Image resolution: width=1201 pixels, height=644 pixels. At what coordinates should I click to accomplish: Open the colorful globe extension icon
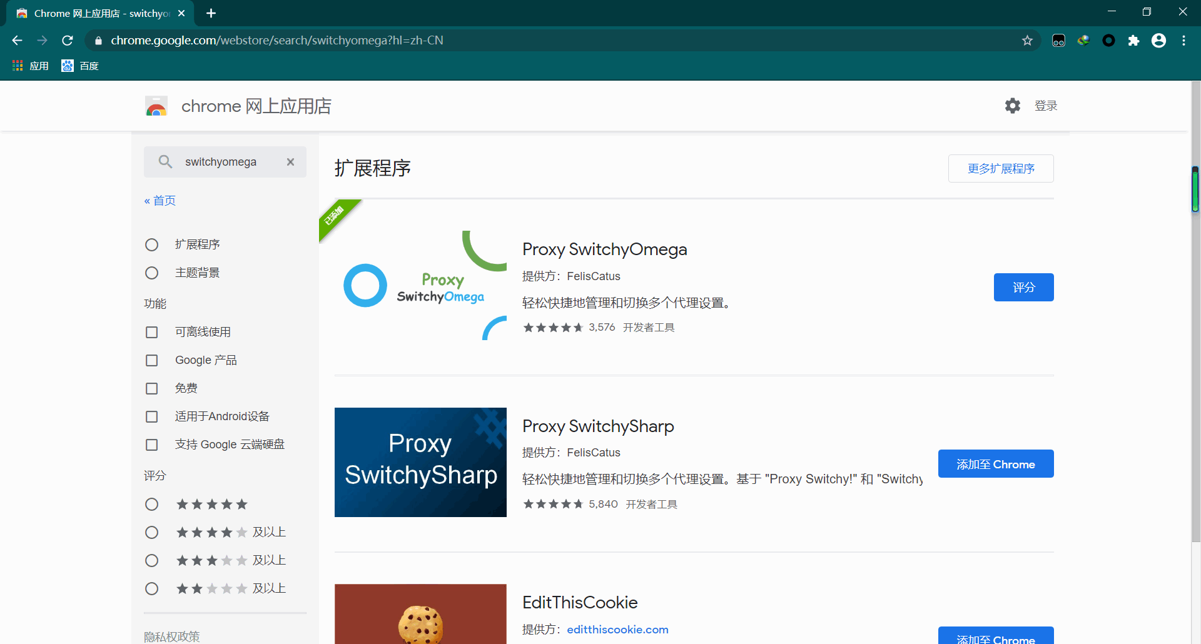1083,41
